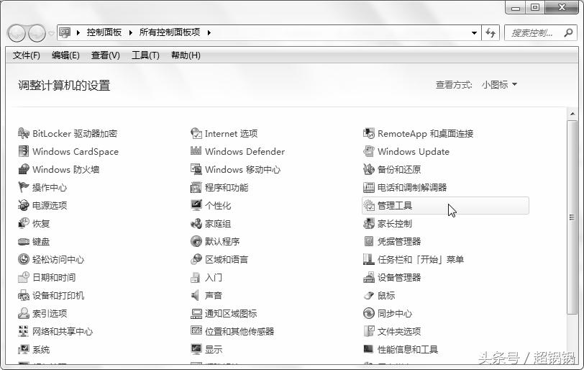Screen dimensions: 584x370
Task: Open the Internet 选项 icon
Action: point(196,133)
